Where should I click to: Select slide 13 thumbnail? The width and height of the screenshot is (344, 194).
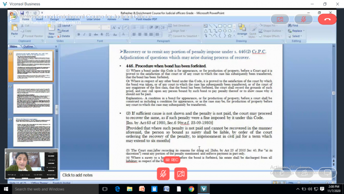click(x=33, y=131)
